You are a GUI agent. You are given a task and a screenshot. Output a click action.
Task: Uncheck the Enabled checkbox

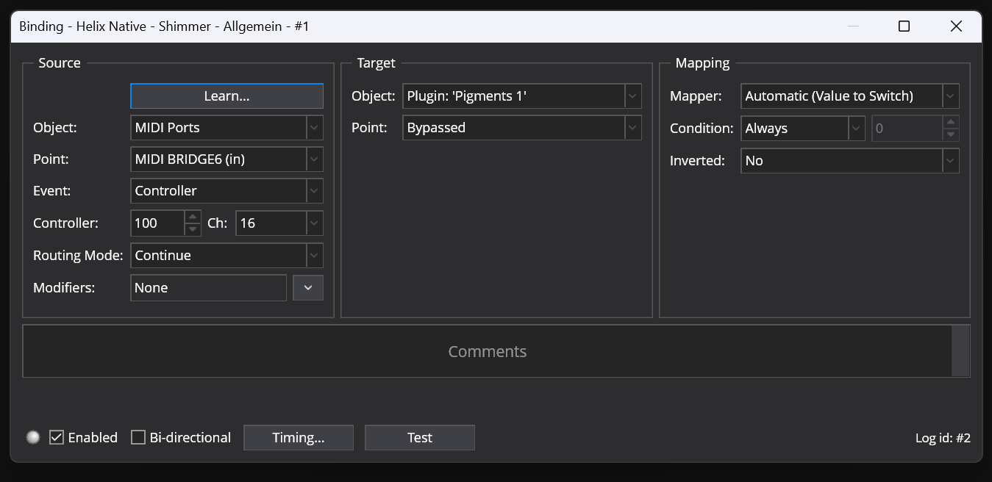click(x=57, y=438)
